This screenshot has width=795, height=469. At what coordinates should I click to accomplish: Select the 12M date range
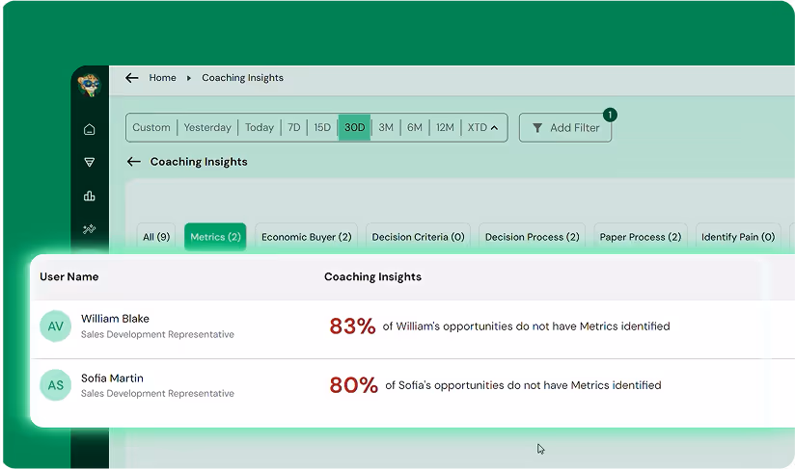click(445, 127)
